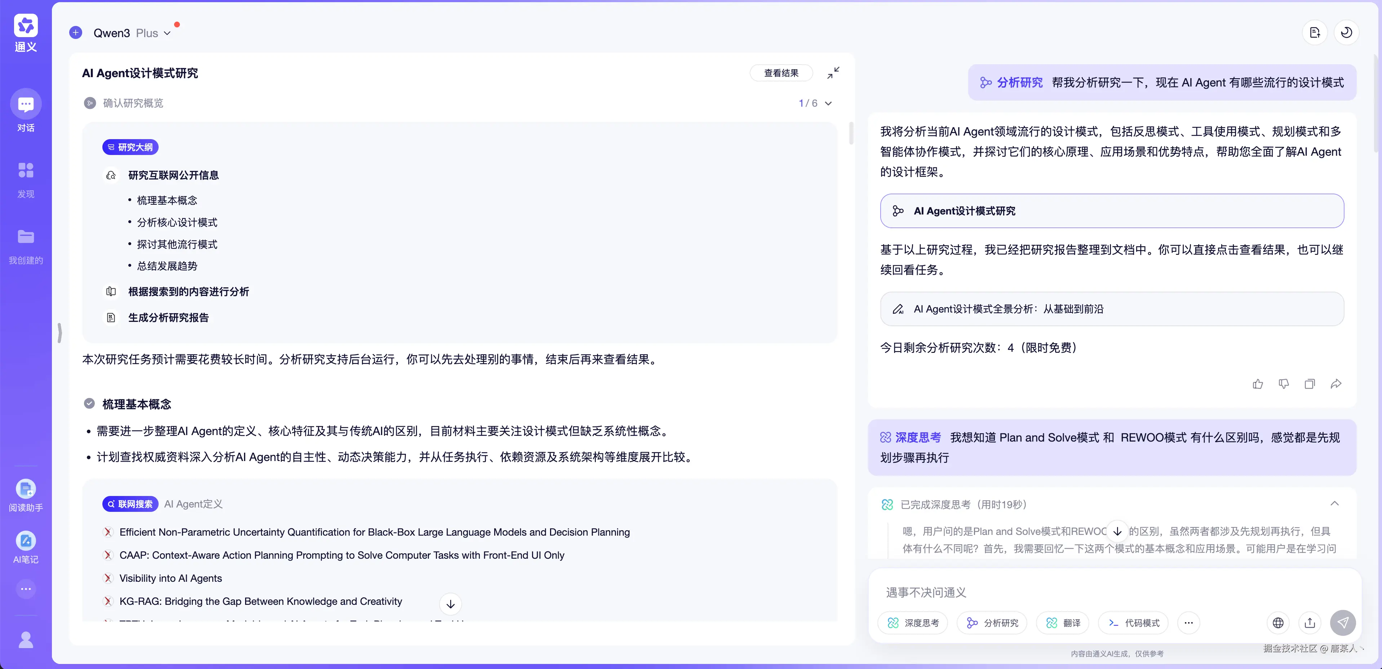
Task: Copy the response with copy icon
Action: pos(1310,384)
